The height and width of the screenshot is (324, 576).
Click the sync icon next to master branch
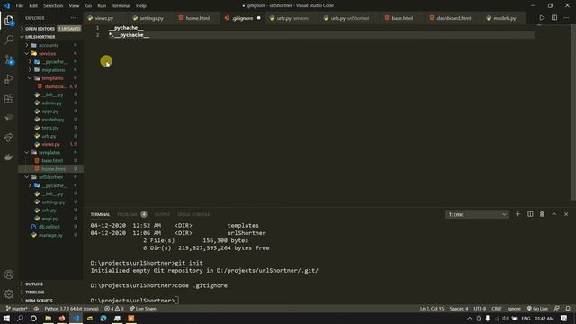click(x=36, y=309)
